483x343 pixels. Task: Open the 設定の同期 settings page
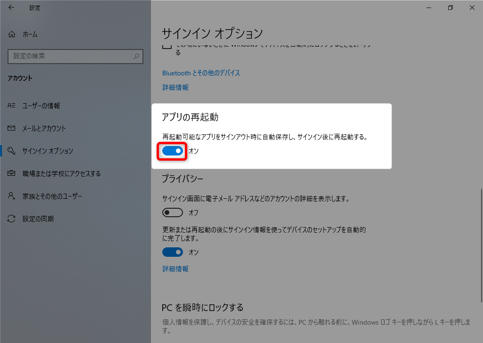(x=38, y=219)
